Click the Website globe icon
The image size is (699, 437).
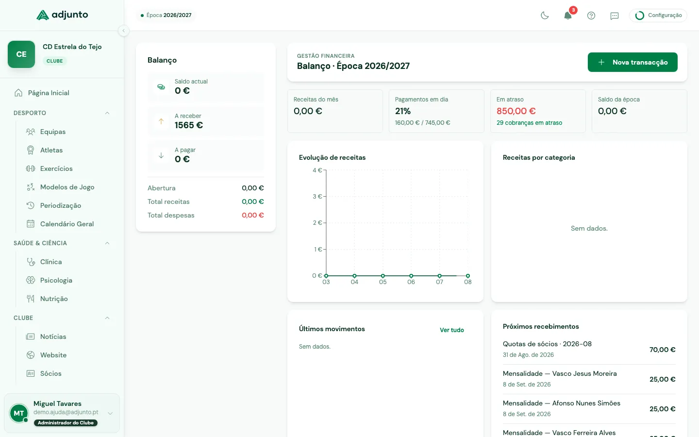click(x=31, y=355)
